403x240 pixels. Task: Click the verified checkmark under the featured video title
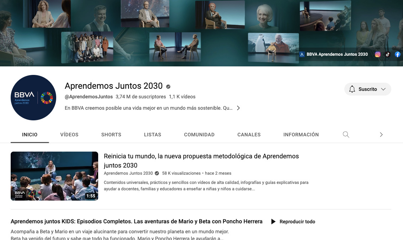pyautogui.click(x=157, y=173)
